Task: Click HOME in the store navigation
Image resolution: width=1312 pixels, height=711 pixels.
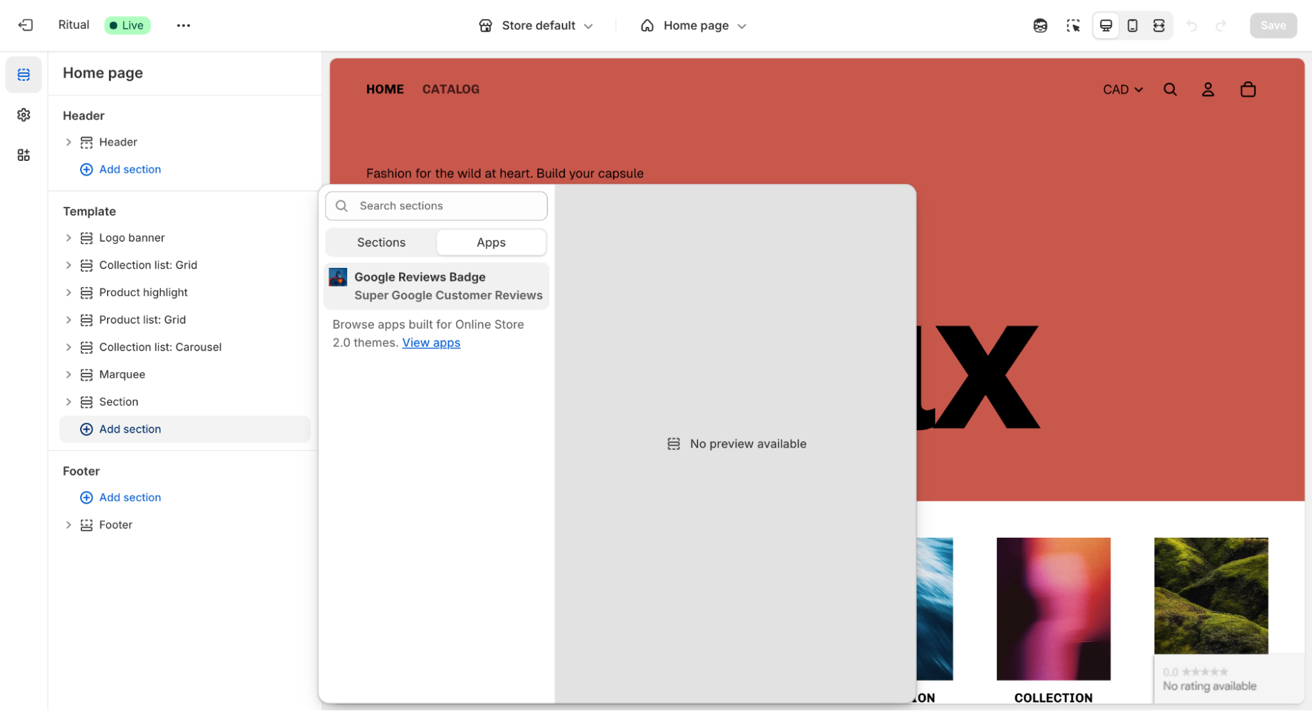Action: point(385,89)
